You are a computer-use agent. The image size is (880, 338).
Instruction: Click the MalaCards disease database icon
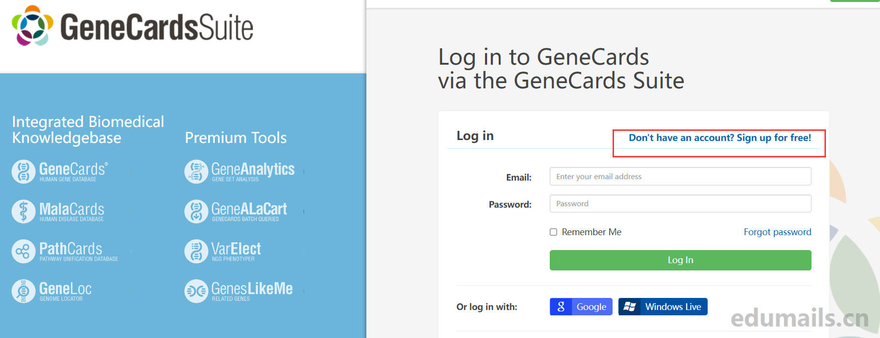pos(24,211)
